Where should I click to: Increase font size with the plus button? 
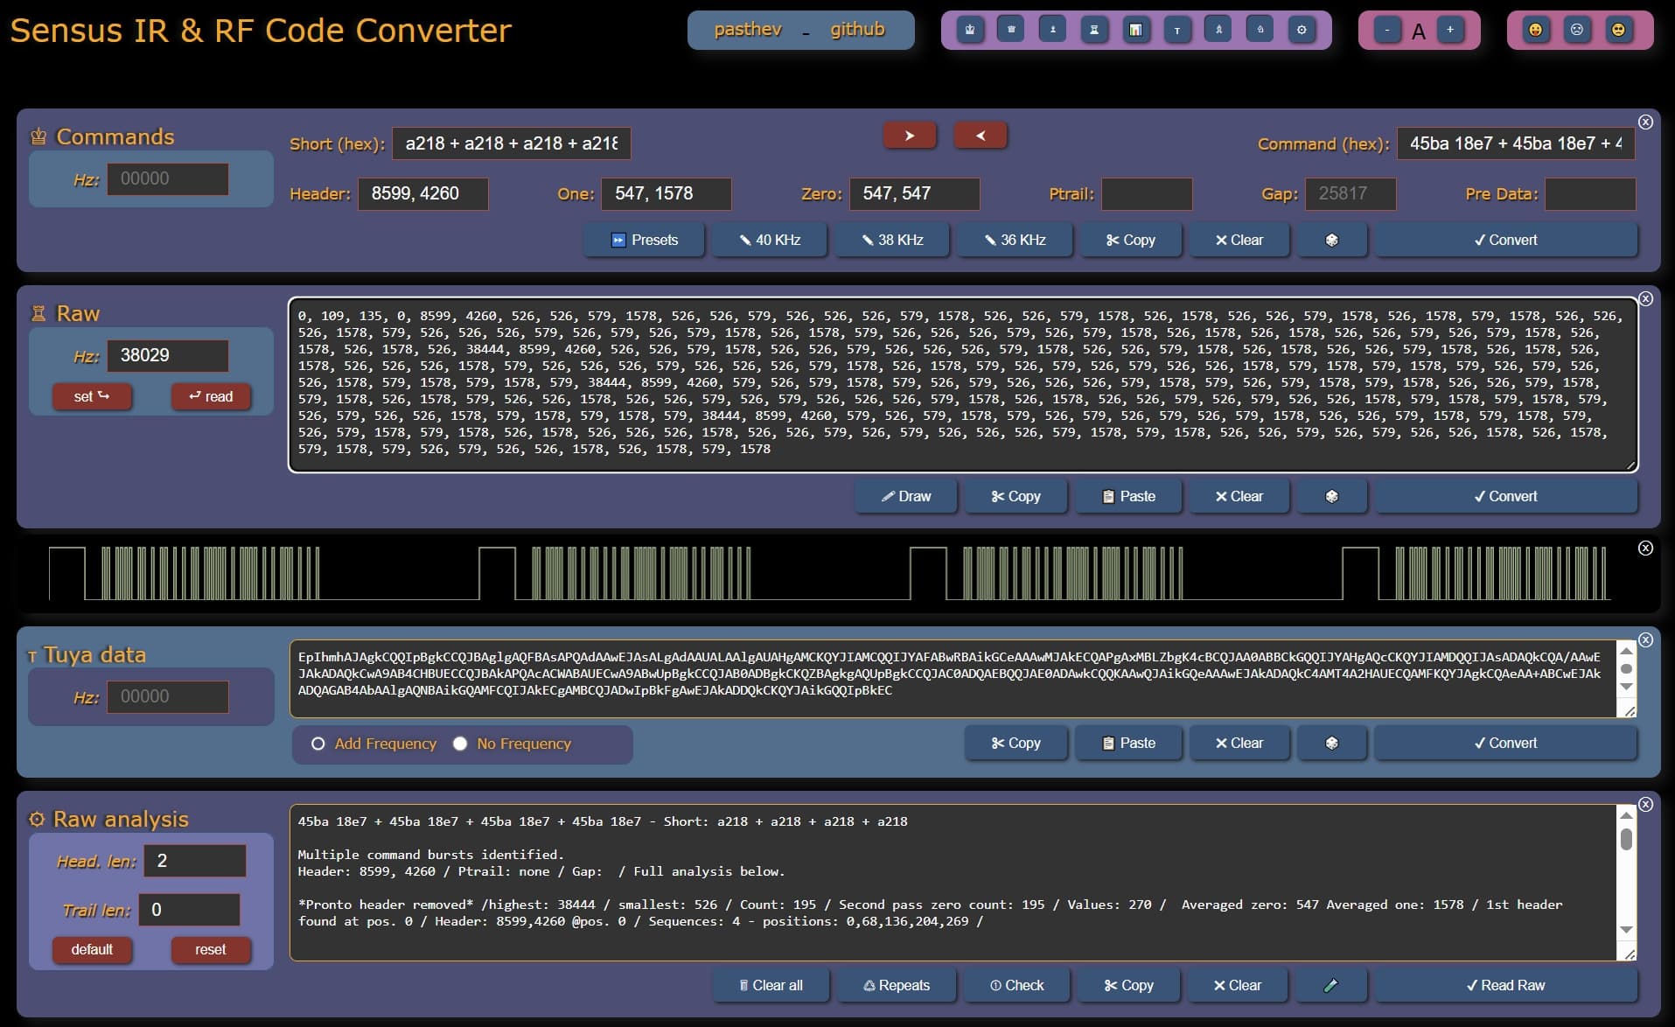pos(1450,29)
